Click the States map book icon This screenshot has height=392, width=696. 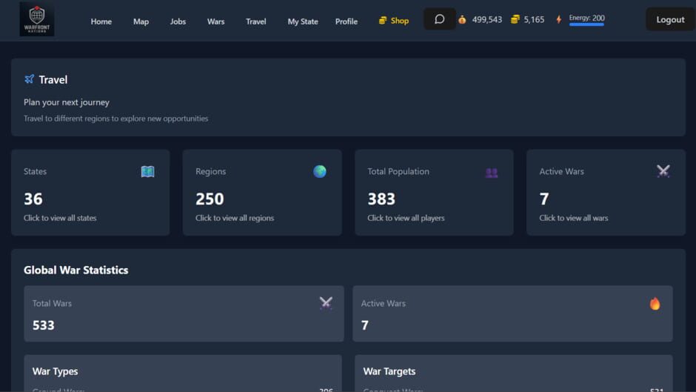pos(147,172)
